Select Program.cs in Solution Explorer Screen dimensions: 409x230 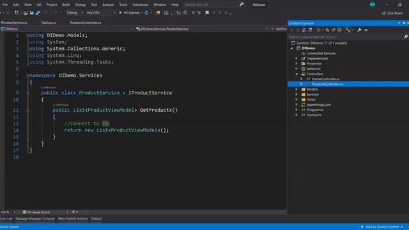tap(315, 110)
